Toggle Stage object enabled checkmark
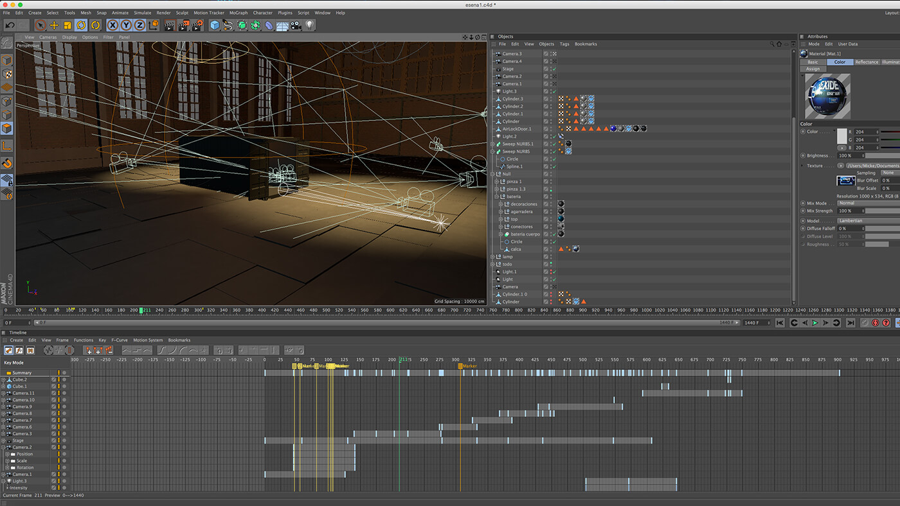This screenshot has height=506, width=900. pyautogui.click(x=553, y=69)
